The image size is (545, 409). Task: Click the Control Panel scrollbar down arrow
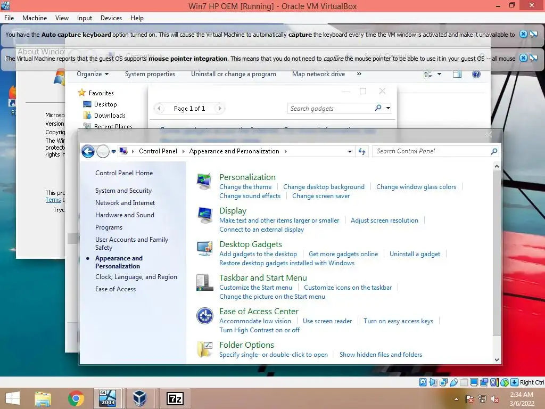pos(497,360)
